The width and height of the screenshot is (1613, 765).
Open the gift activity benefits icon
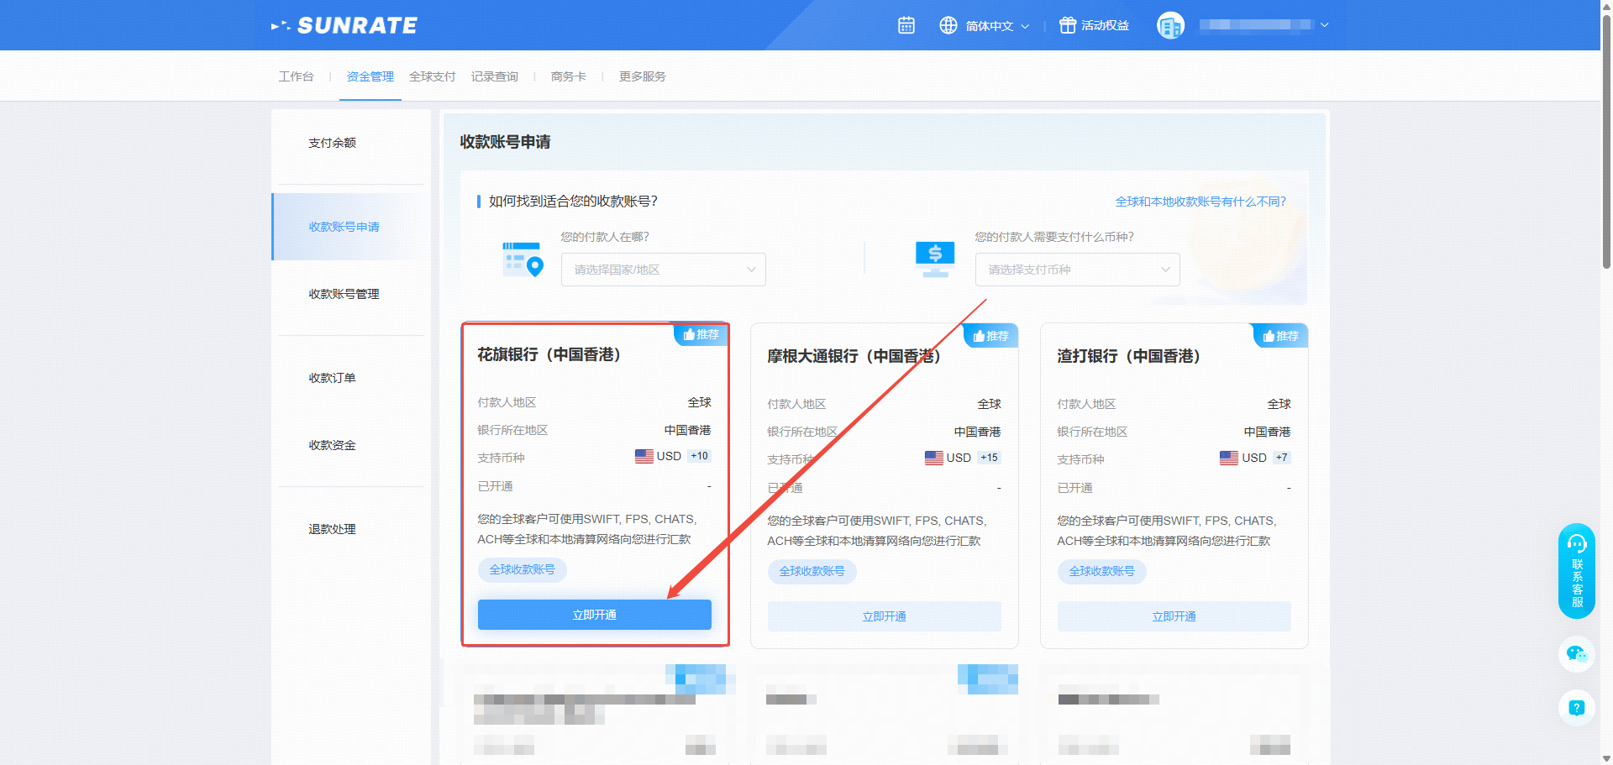tap(1067, 25)
